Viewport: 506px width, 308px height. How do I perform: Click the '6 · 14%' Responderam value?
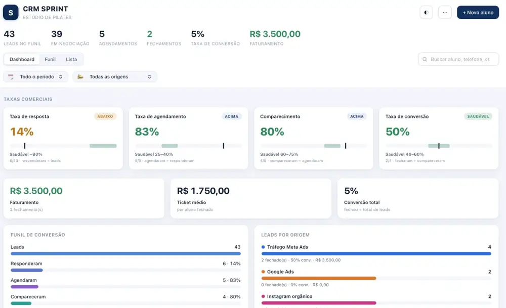point(231,263)
